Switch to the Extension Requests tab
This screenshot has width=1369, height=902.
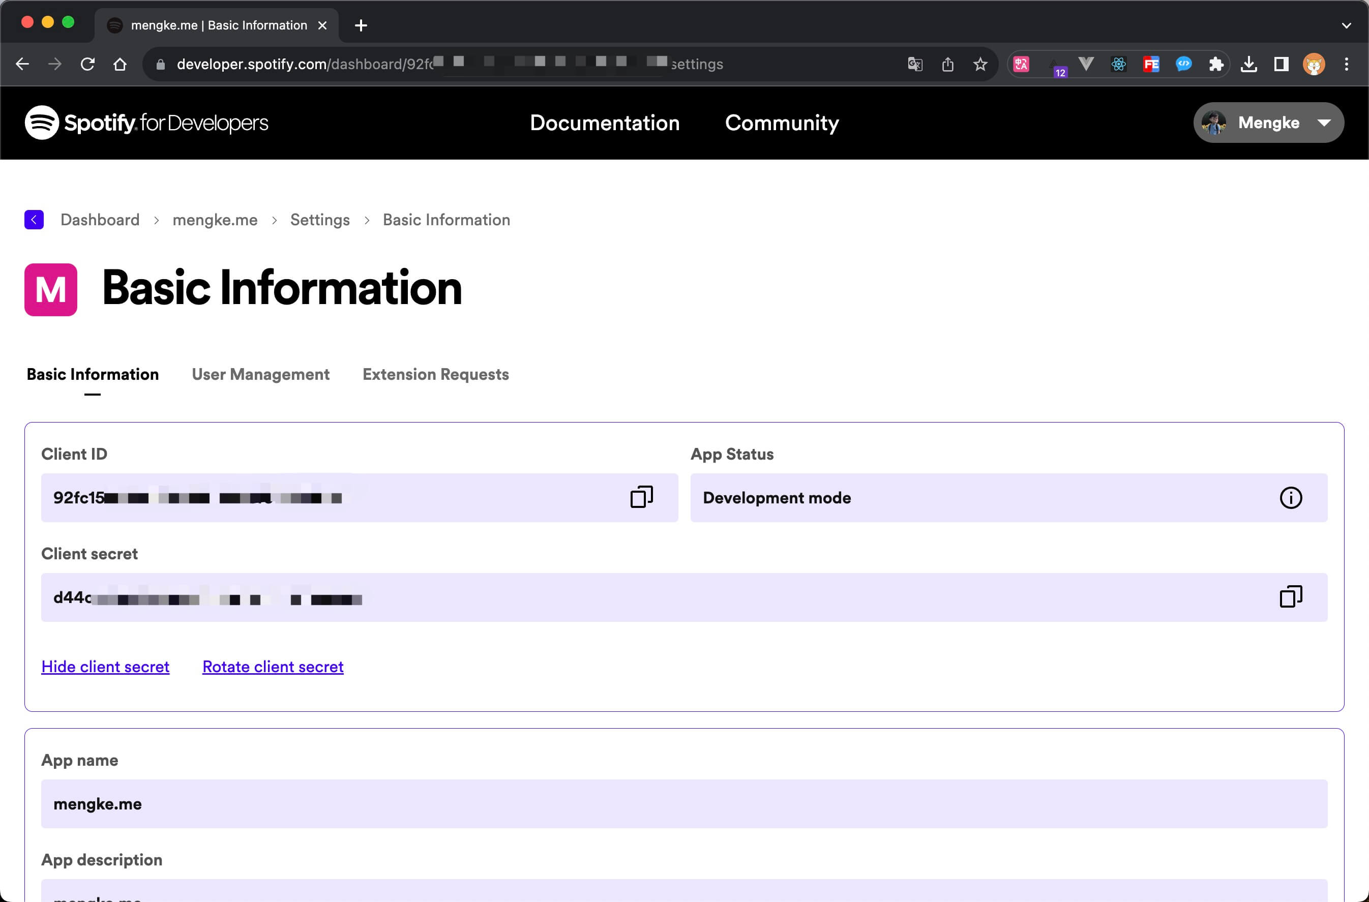tap(435, 374)
